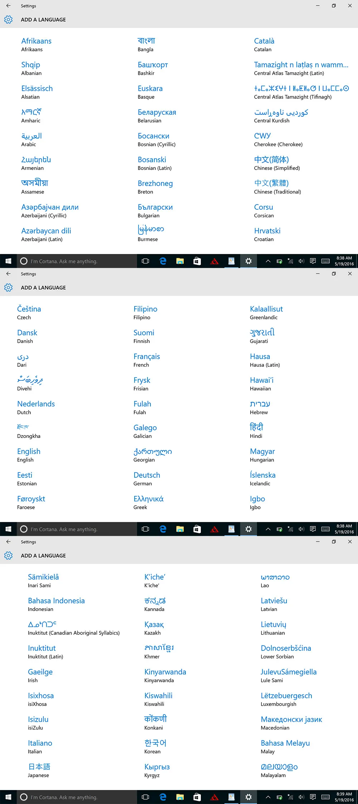This screenshot has width=358, height=804.
Task: Add Deutsch German
Action: (x=147, y=479)
